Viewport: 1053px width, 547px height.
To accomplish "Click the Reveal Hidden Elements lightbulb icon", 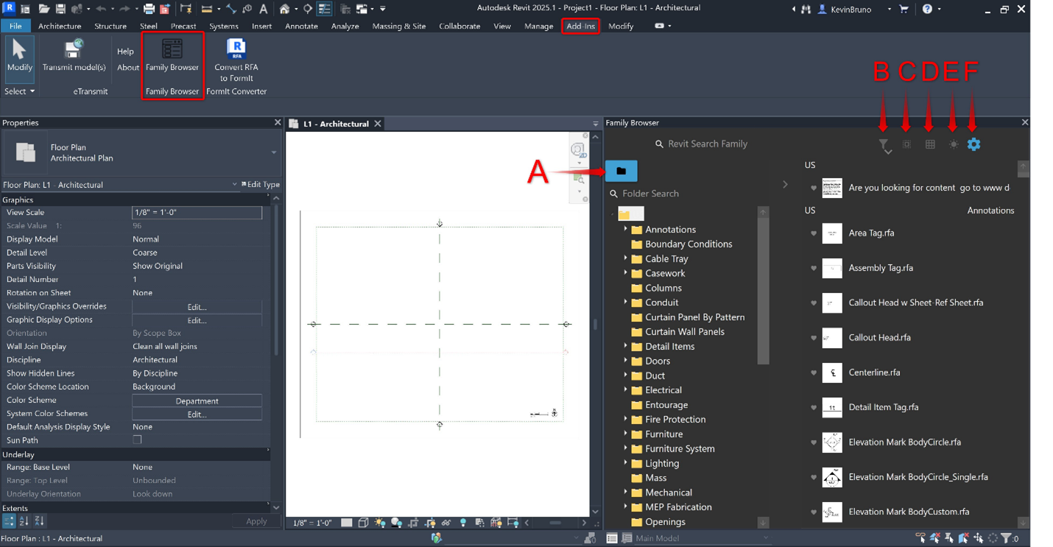I will pos(463,523).
